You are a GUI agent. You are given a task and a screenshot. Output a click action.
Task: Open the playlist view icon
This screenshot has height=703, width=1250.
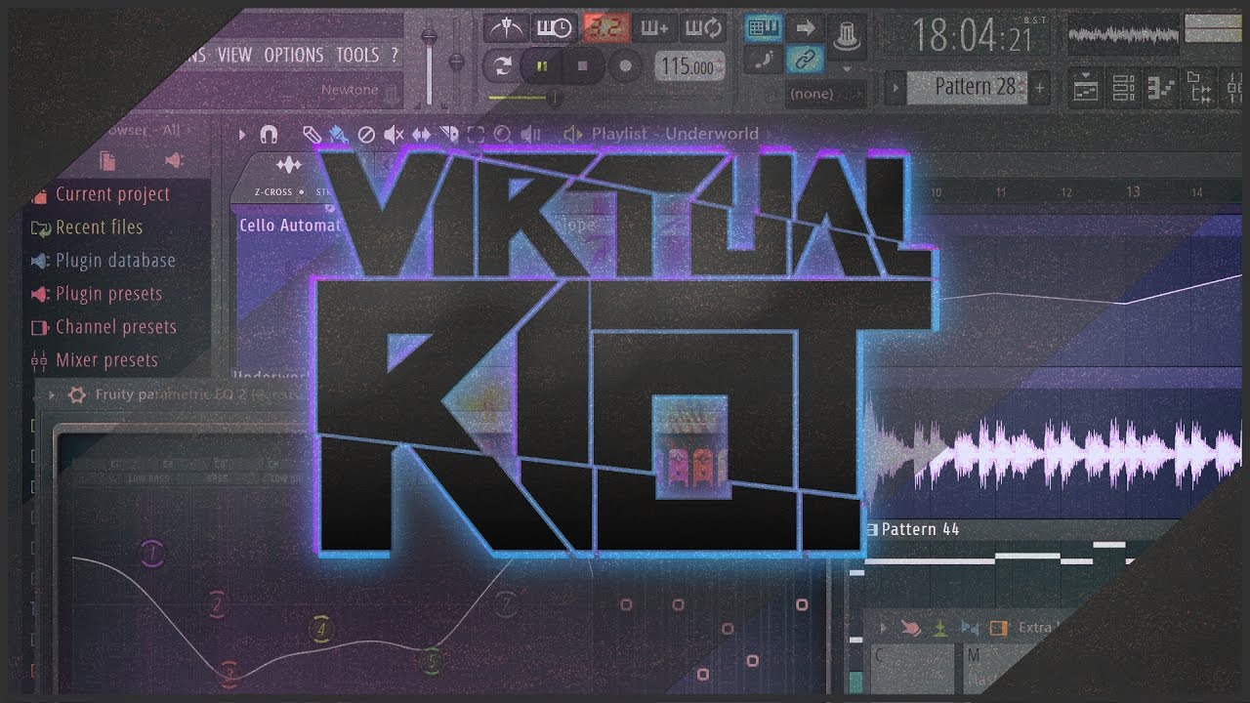tap(1085, 88)
